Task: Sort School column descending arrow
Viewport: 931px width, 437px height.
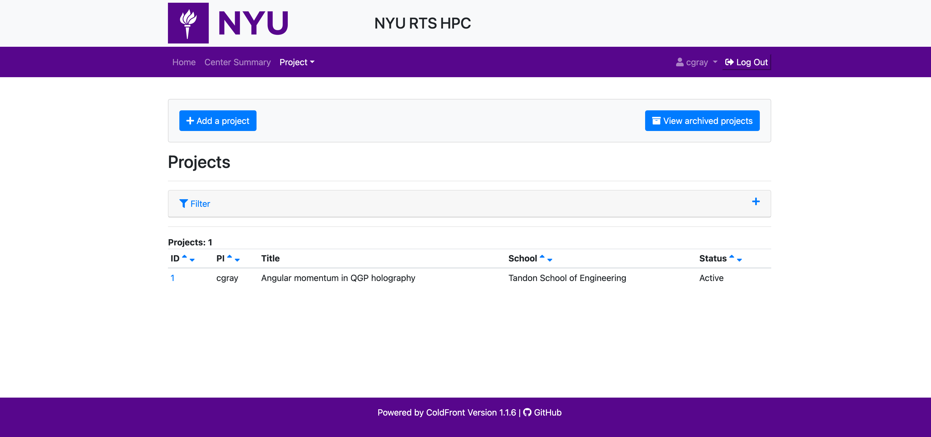Action: pos(550,260)
